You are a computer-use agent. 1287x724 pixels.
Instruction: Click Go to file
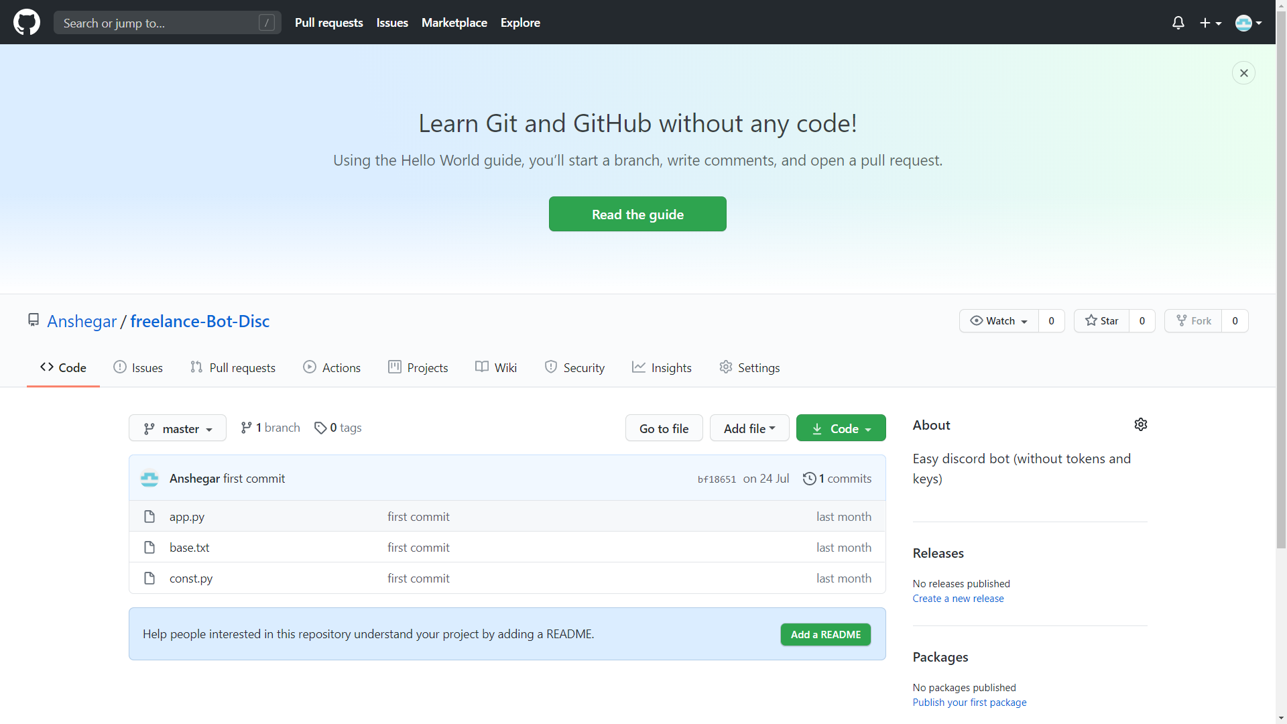coord(664,428)
